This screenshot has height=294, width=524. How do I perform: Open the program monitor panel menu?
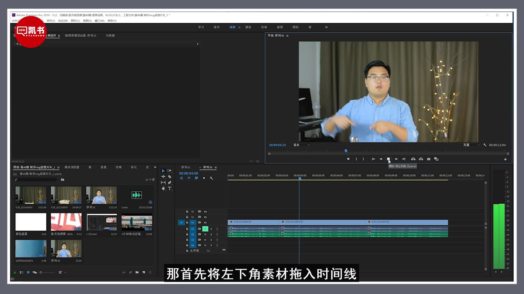point(287,36)
